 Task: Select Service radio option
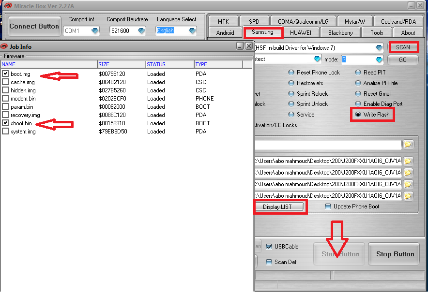pos(291,115)
